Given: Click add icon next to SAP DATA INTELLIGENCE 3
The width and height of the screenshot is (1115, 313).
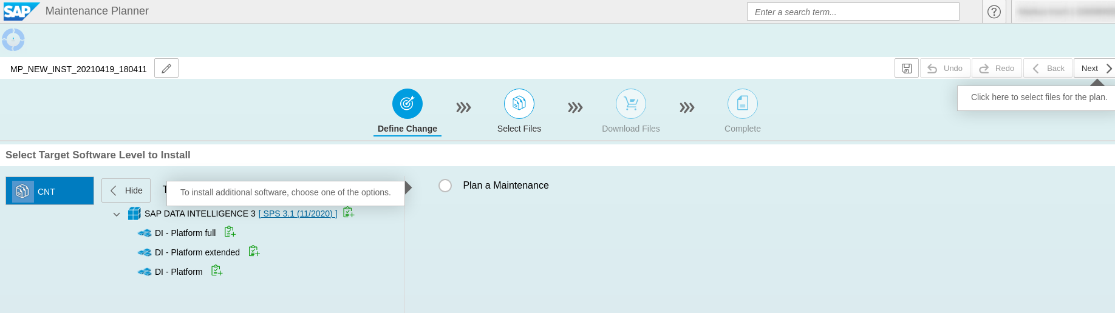Looking at the screenshot, I should click(349, 212).
